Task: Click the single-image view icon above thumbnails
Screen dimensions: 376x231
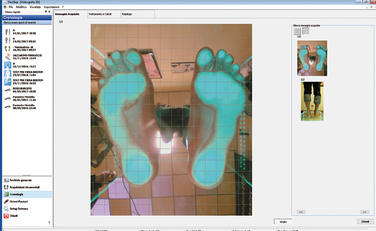Action: coord(297,32)
